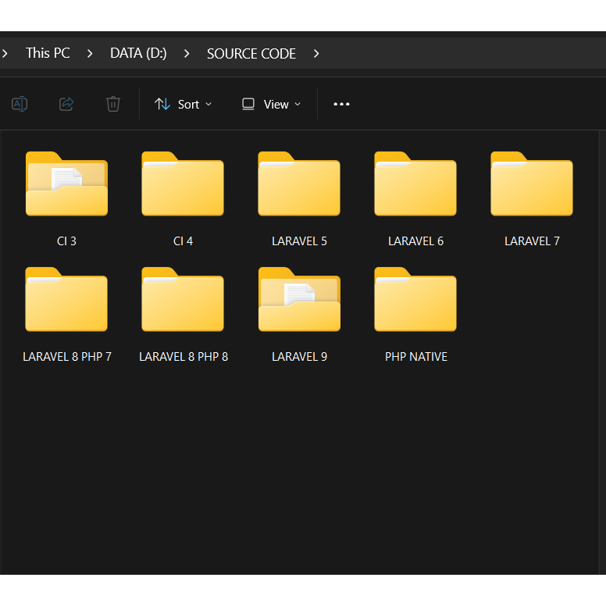Click the LARAVEL 8 PHP 8 folder
This screenshot has height=606, width=606.
click(x=183, y=301)
